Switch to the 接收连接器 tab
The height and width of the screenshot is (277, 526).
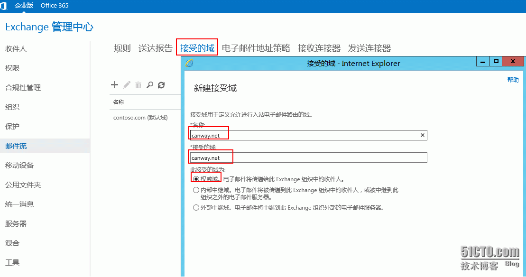319,48
